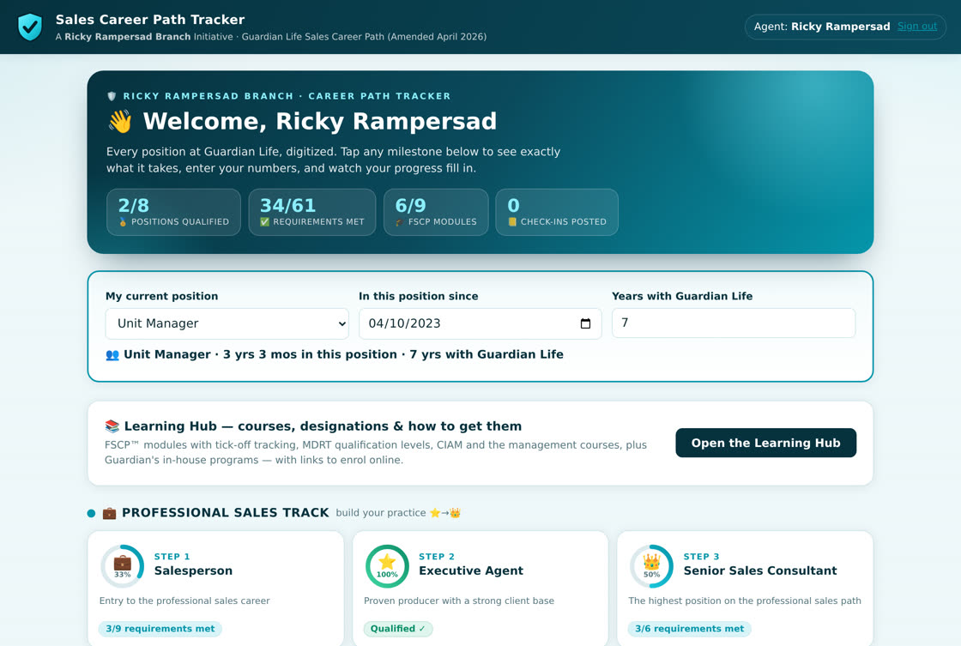Click the Years with Guardian Life field
Image resolution: width=961 pixels, height=646 pixels.
[x=733, y=323]
